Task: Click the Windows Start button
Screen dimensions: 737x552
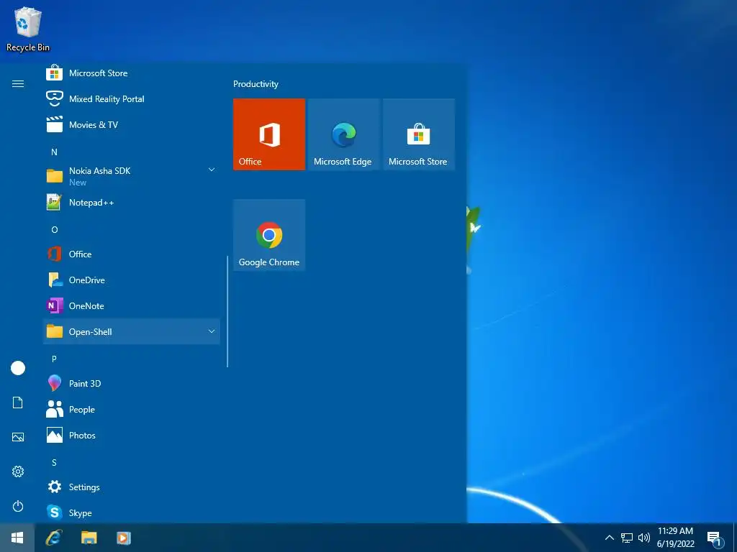Action: pyautogui.click(x=17, y=538)
